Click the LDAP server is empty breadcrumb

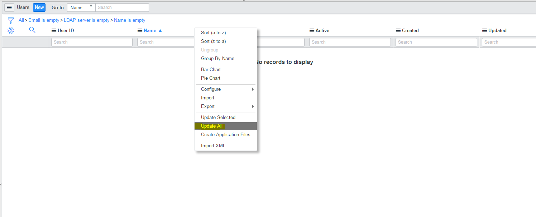[x=87, y=20]
